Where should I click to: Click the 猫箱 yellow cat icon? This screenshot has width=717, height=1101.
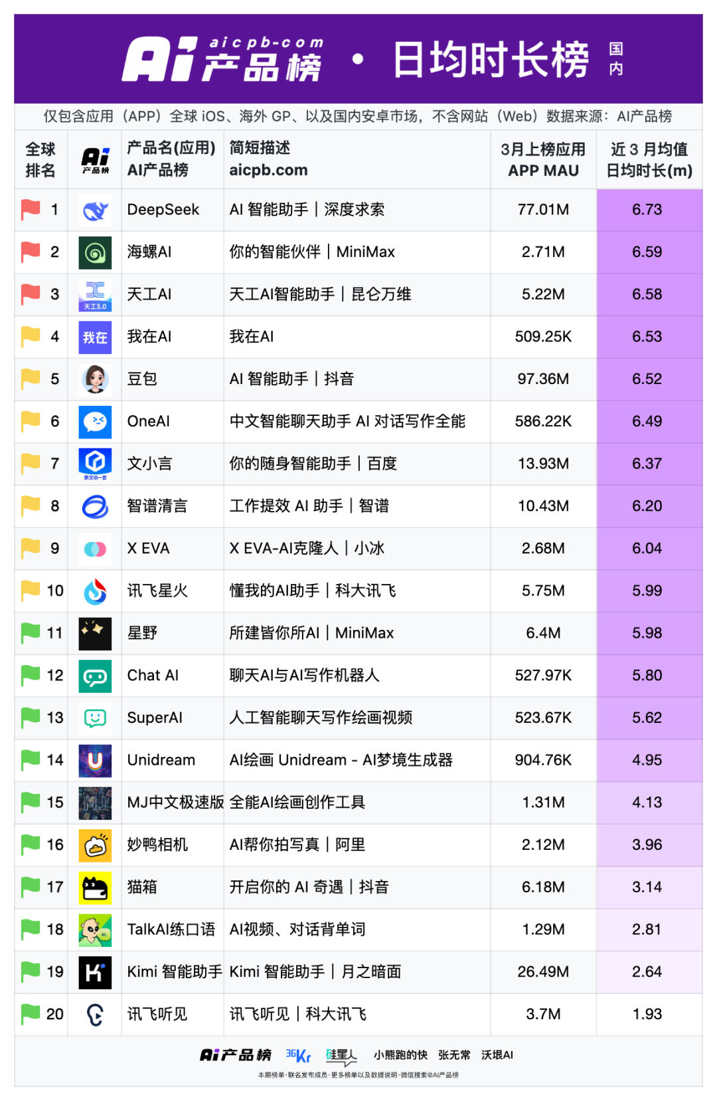pyautogui.click(x=95, y=888)
